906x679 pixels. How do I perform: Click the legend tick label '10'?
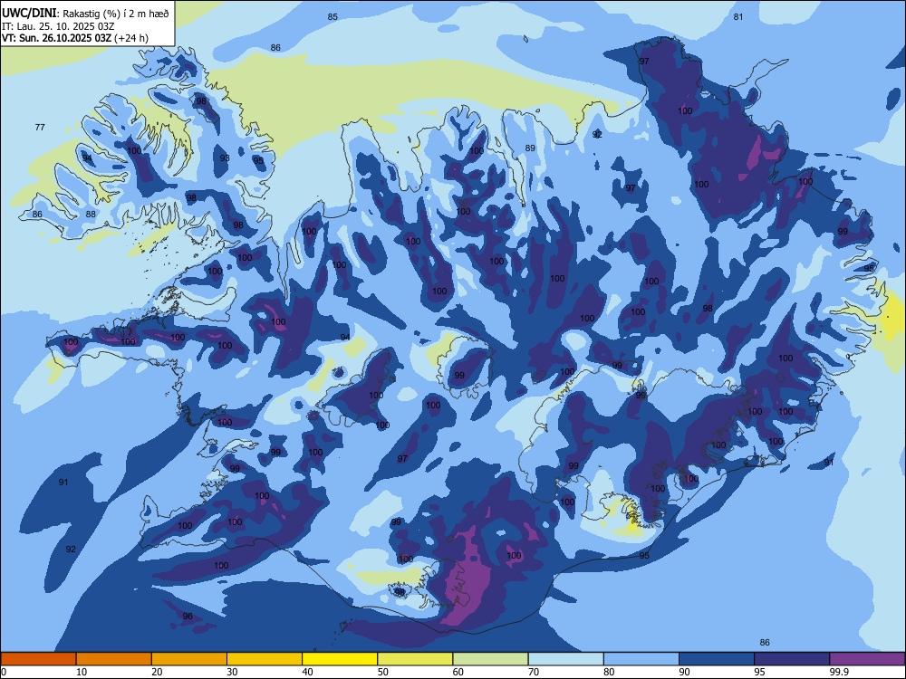click(82, 672)
